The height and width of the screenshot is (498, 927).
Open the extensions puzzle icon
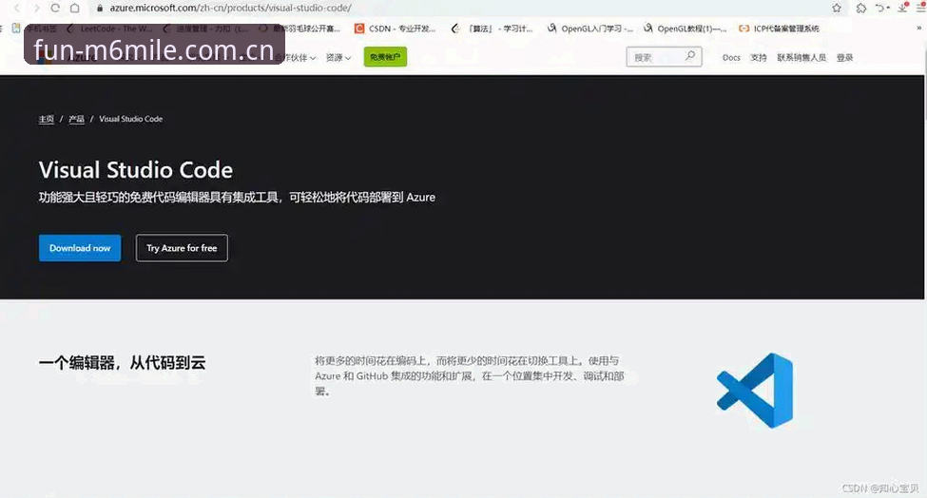(860, 8)
